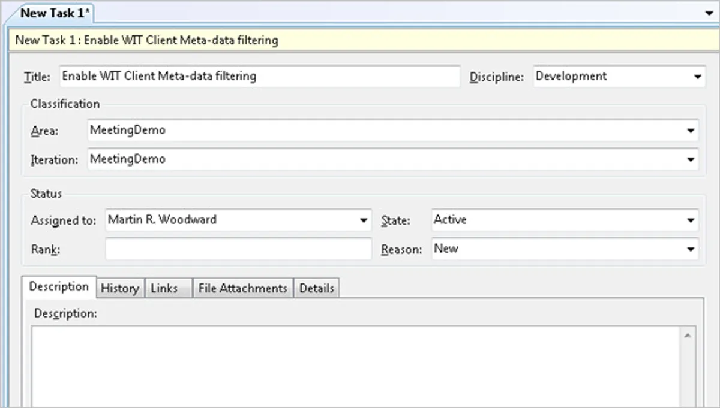
Task: Click the New reason value
Action: point(446,249)
